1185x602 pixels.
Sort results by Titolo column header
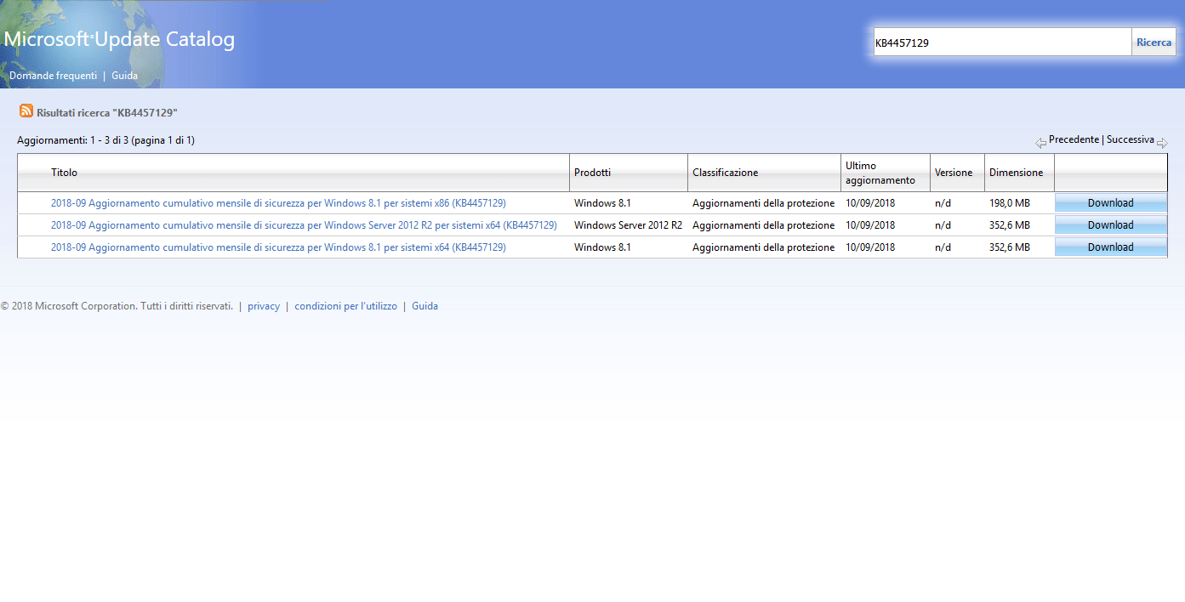click(64, 173)
